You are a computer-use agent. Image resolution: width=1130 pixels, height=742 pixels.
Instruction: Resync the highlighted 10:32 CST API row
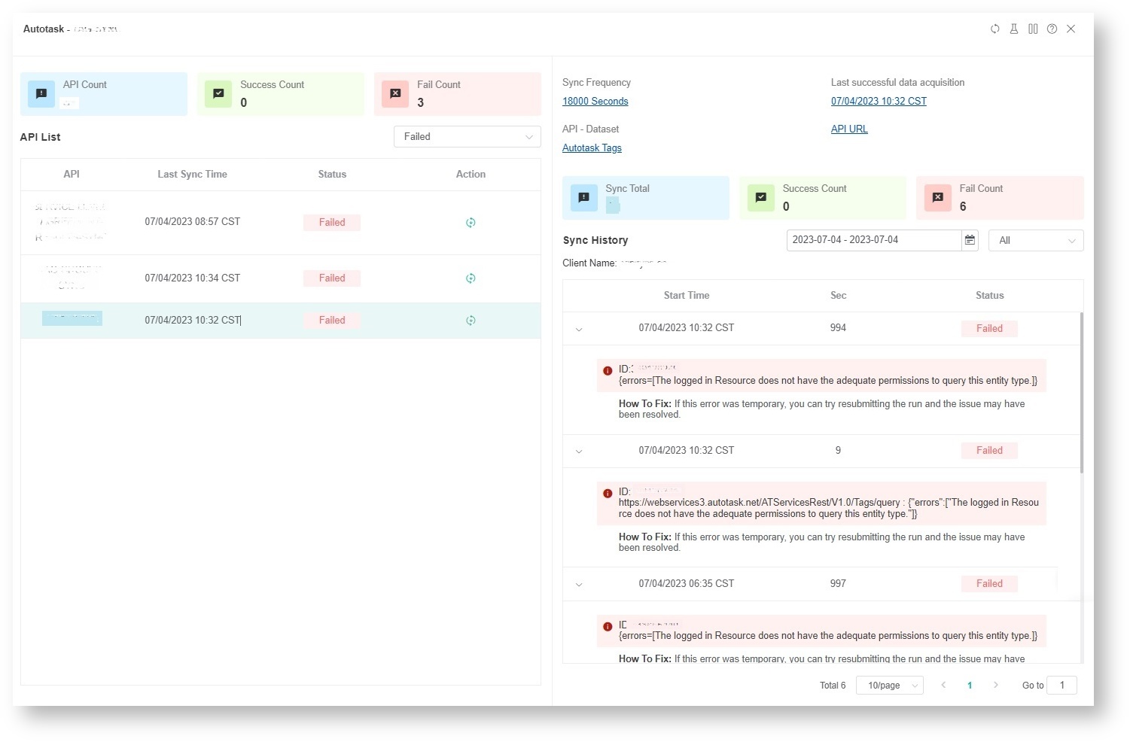[x=471, y=321]
